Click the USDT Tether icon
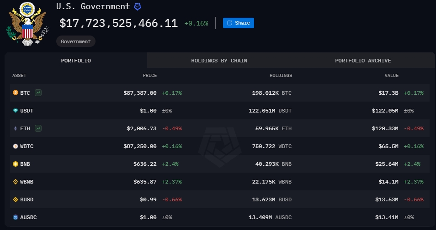Image resolution: width=436 pixels, height=230 pixels. click(x=16, y=111)
